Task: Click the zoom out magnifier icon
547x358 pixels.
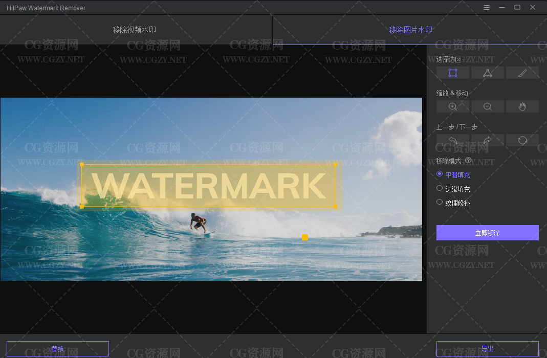Action: [x=487, y=106]
